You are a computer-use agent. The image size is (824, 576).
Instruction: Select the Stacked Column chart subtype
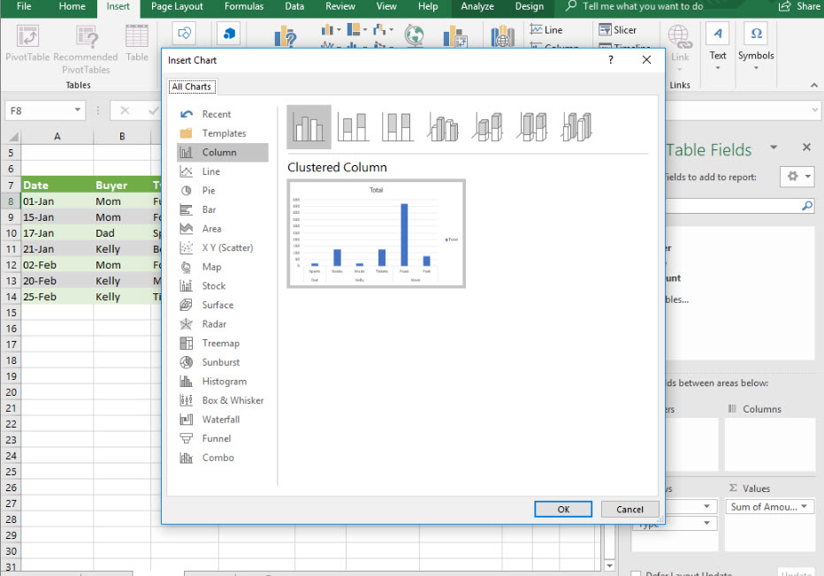pos(354,127)
